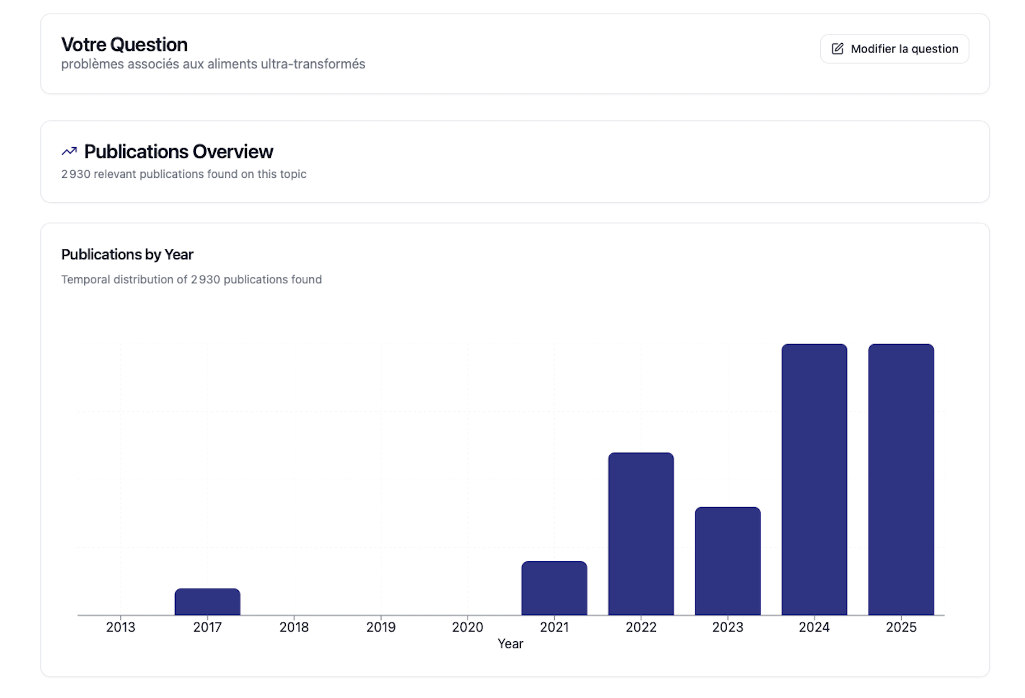The image size is (1025, 698).
Task: Click the relevant publications found subtitle
Action: [183, 174]
